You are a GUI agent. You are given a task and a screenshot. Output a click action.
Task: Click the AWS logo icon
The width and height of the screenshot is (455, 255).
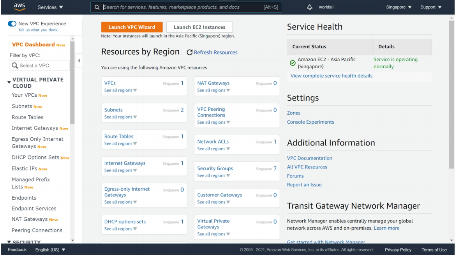click(x=19, y=7)
